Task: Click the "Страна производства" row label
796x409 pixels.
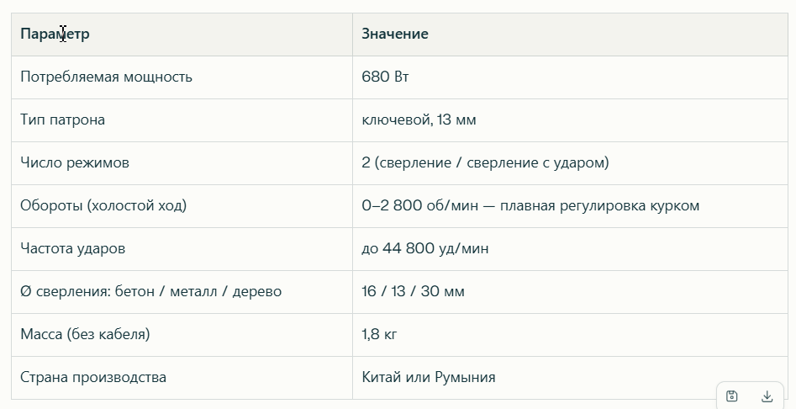Action: pos(93,378)
